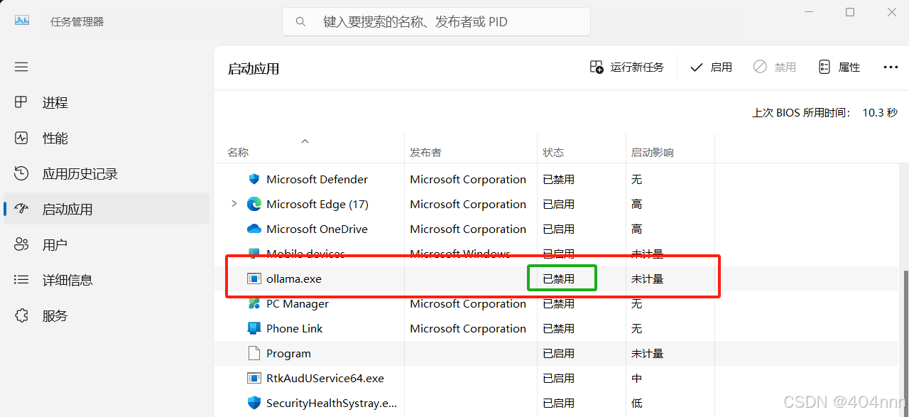Viewport: 909px width, 417px height.
Task: Go to the 用户 (Users) page
Action: [x=107, y=244]
